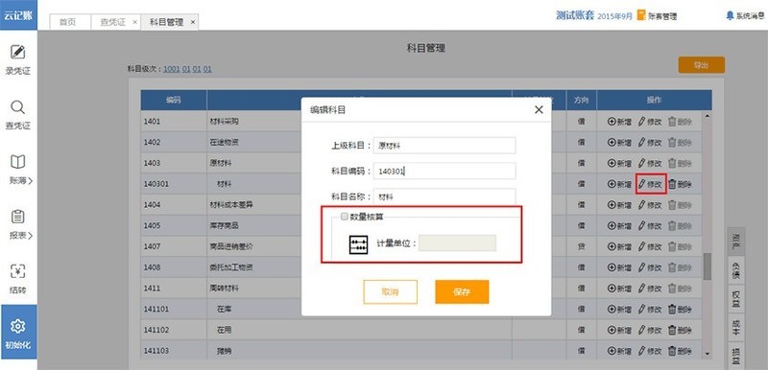
Task: Select the 141102 code cell
Action: pos(174,330)
